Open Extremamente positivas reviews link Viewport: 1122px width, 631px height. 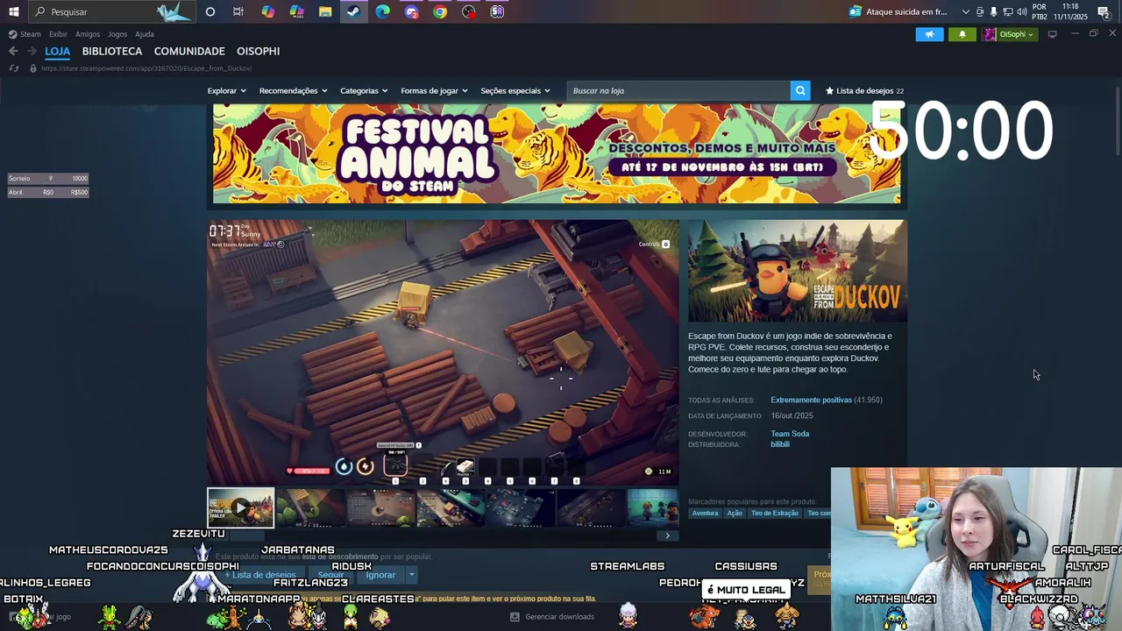[x=811, y=400]
